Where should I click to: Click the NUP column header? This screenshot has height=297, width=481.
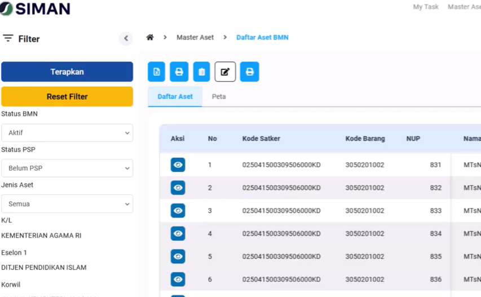point(413,139)
